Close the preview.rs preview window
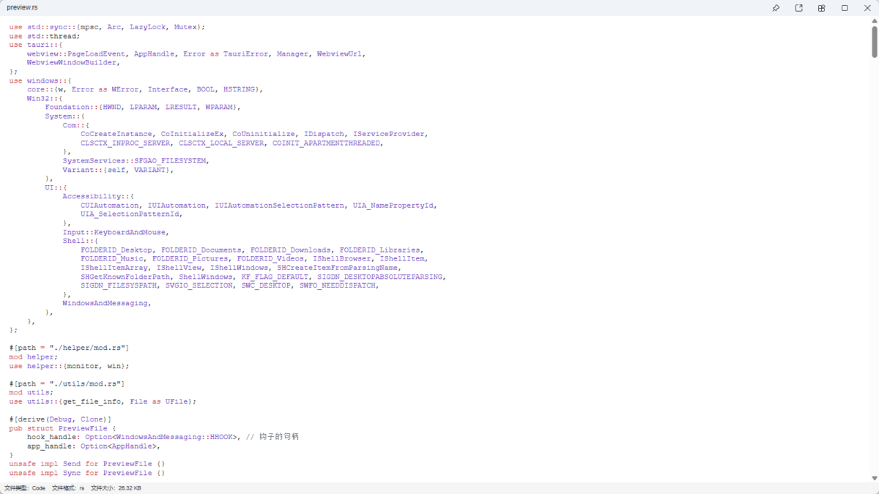879x494 pixels. pyautogui.click(x=867, y=8)
